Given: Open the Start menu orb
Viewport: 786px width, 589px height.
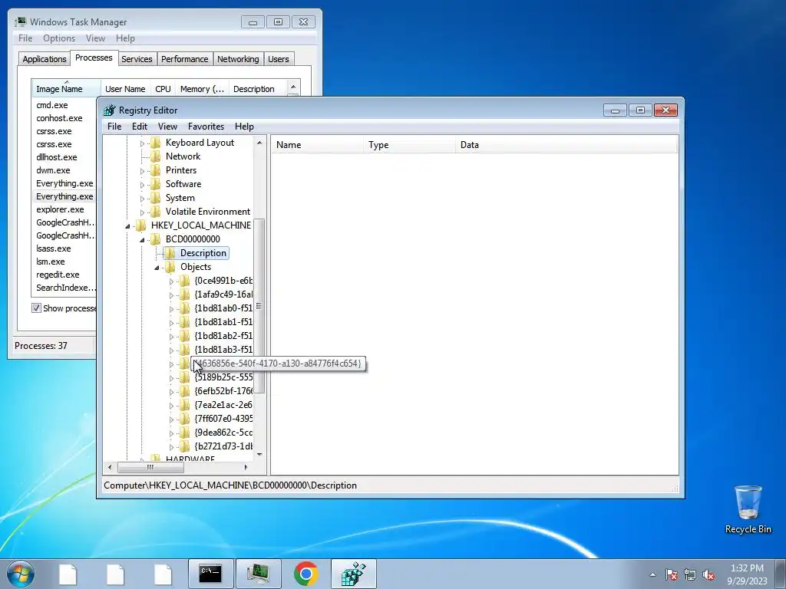Looking at the screenshot, I should (x=20, y=574).
